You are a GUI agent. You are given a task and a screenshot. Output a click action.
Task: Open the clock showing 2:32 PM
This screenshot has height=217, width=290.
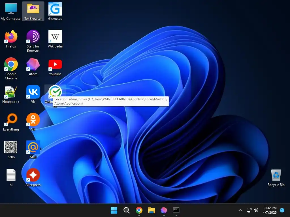[x=270, y=210]
